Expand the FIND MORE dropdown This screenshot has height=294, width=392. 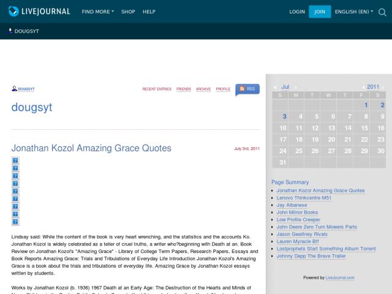point(98,12)
